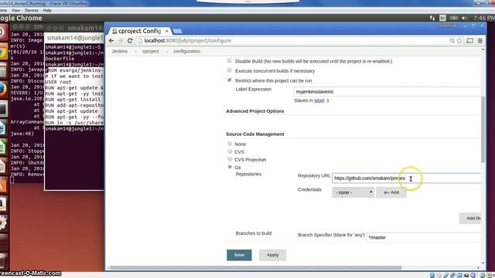
Task: Save the project configuration
Action: point(239,255)
